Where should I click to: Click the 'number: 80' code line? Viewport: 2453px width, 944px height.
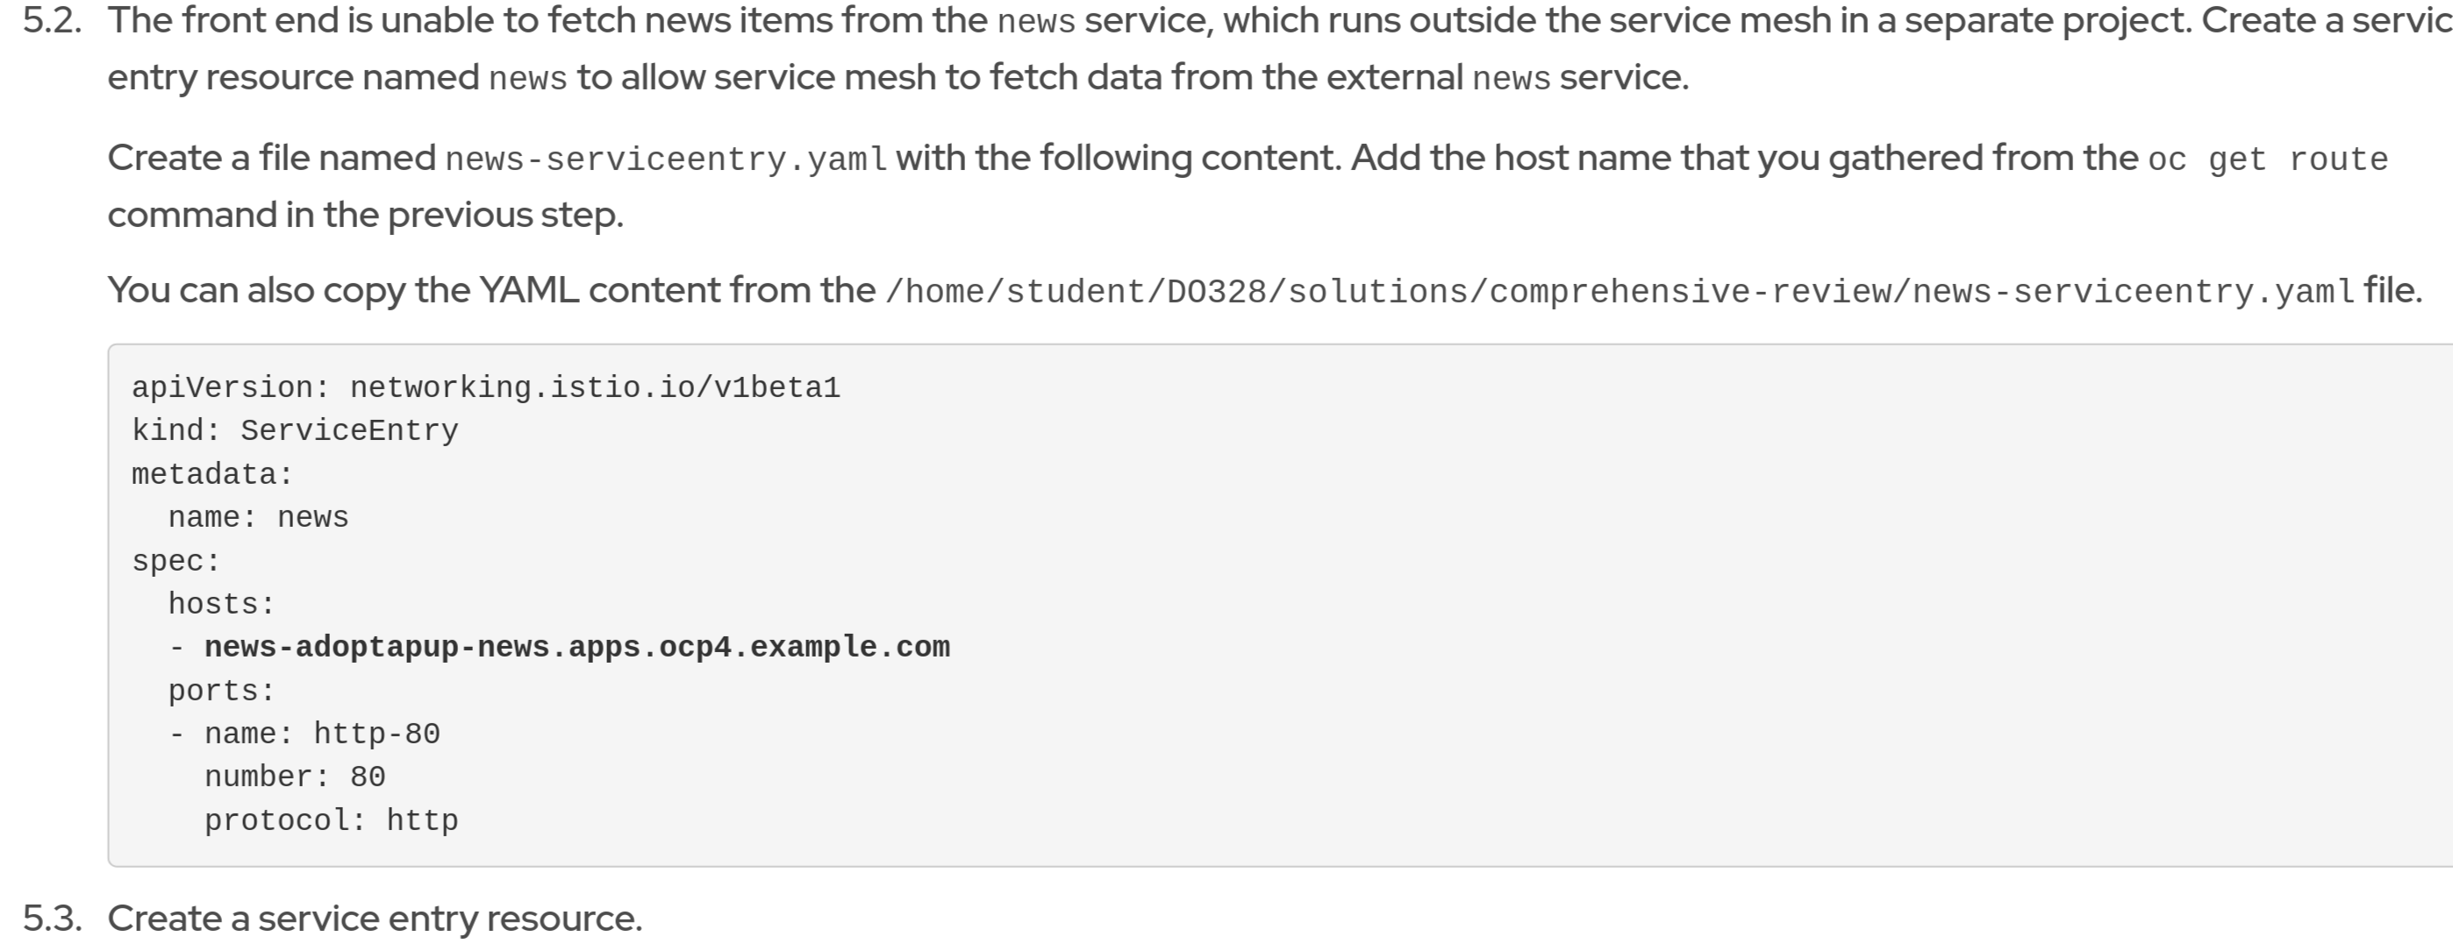[x=295, y=777]
